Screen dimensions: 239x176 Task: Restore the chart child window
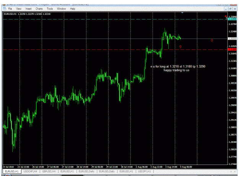[230, 9]
